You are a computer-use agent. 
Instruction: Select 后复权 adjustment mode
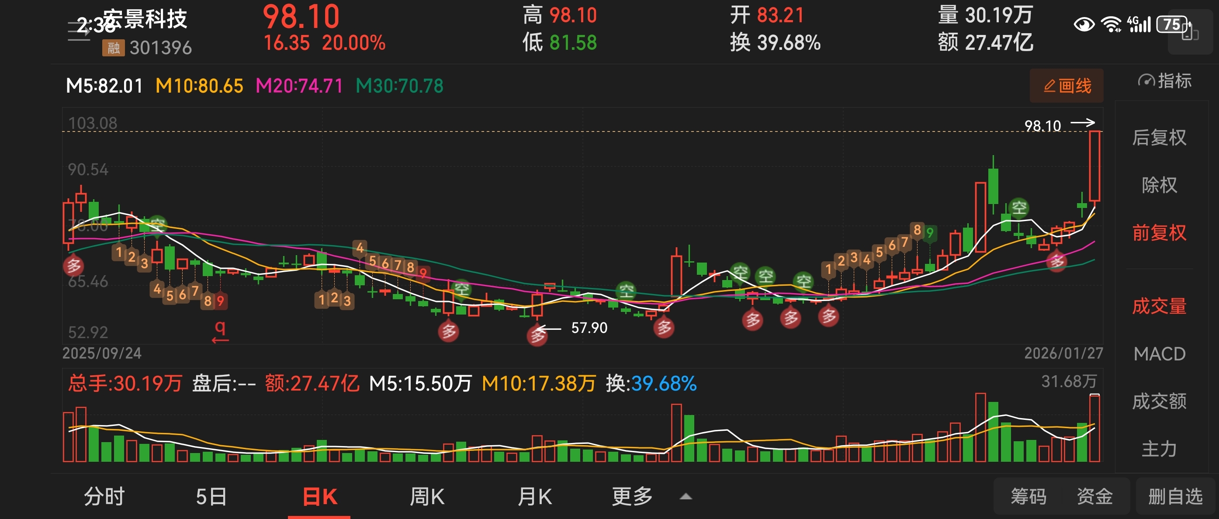[x=1159, y=138]
